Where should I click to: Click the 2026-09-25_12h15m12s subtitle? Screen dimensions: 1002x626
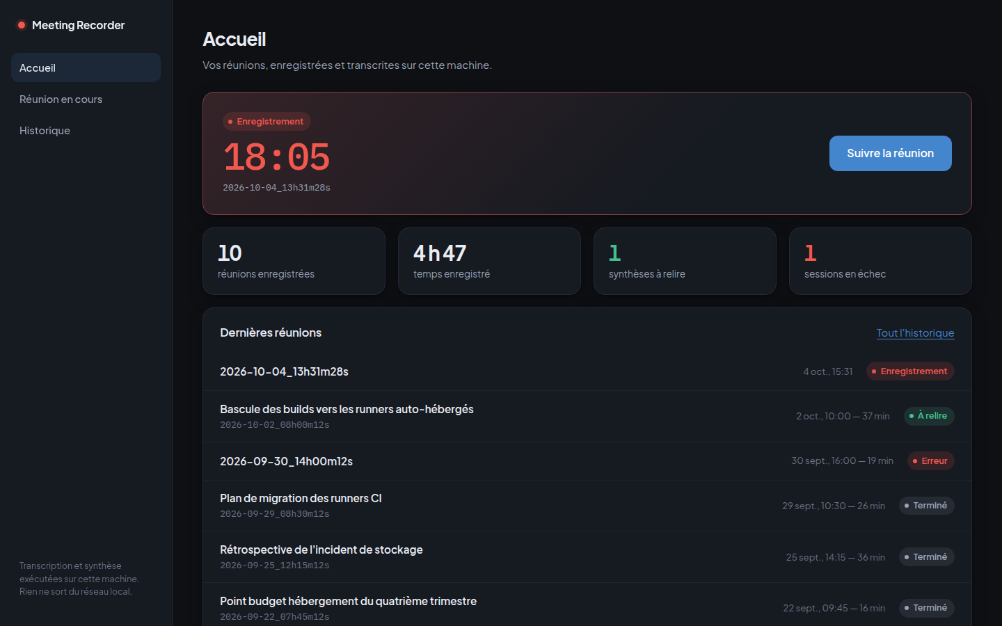pyautogui.click(x=275, y=565)
